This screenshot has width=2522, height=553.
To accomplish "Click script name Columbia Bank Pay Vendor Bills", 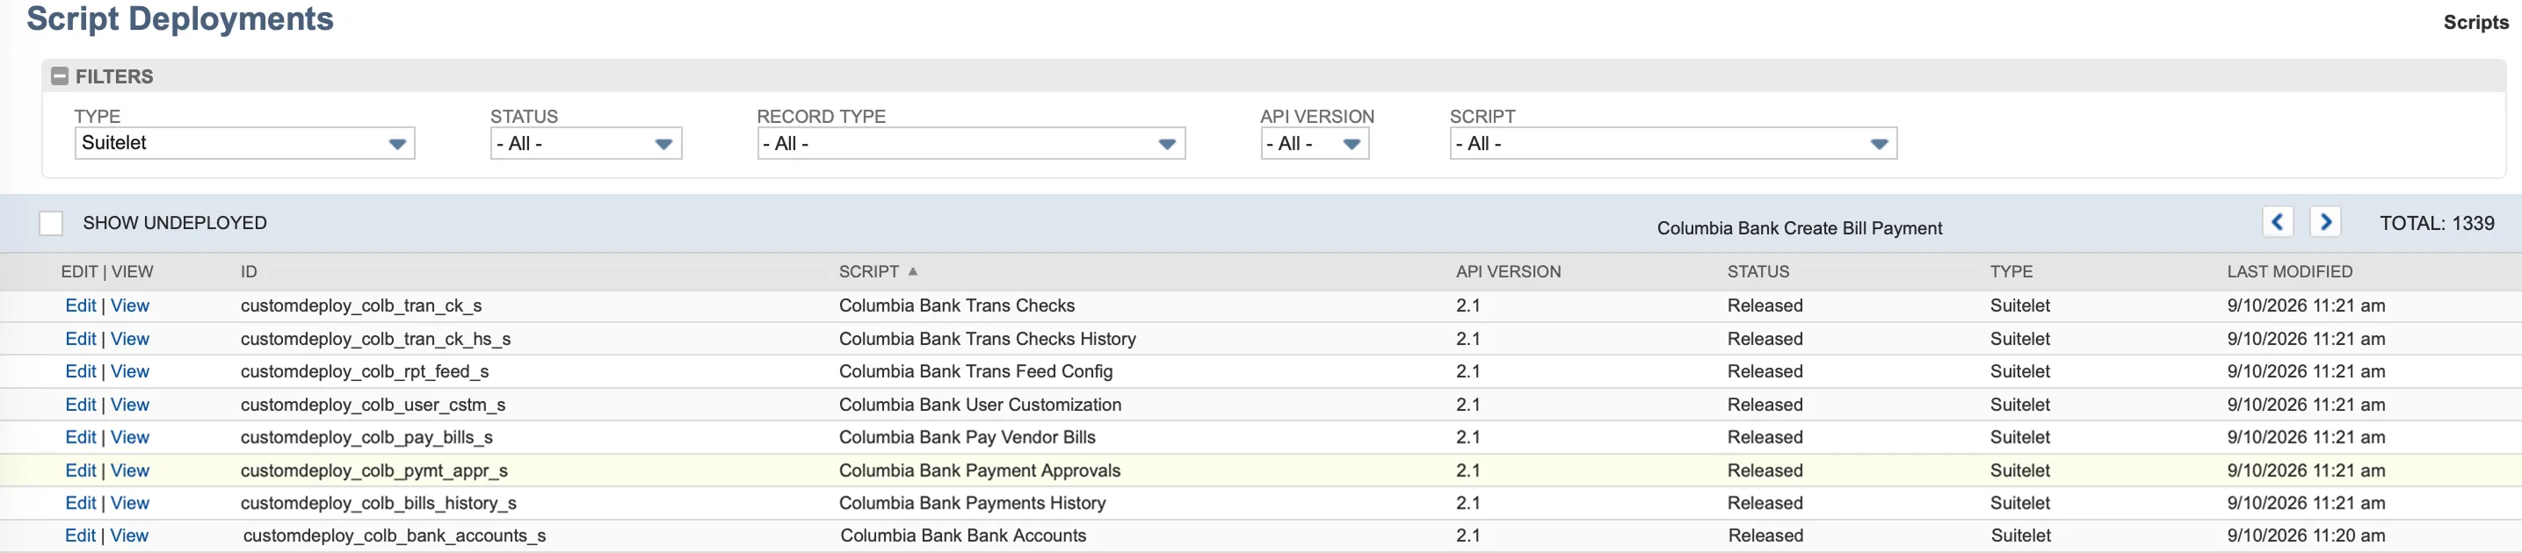I will pyautogui.click(x=967, y=436).
